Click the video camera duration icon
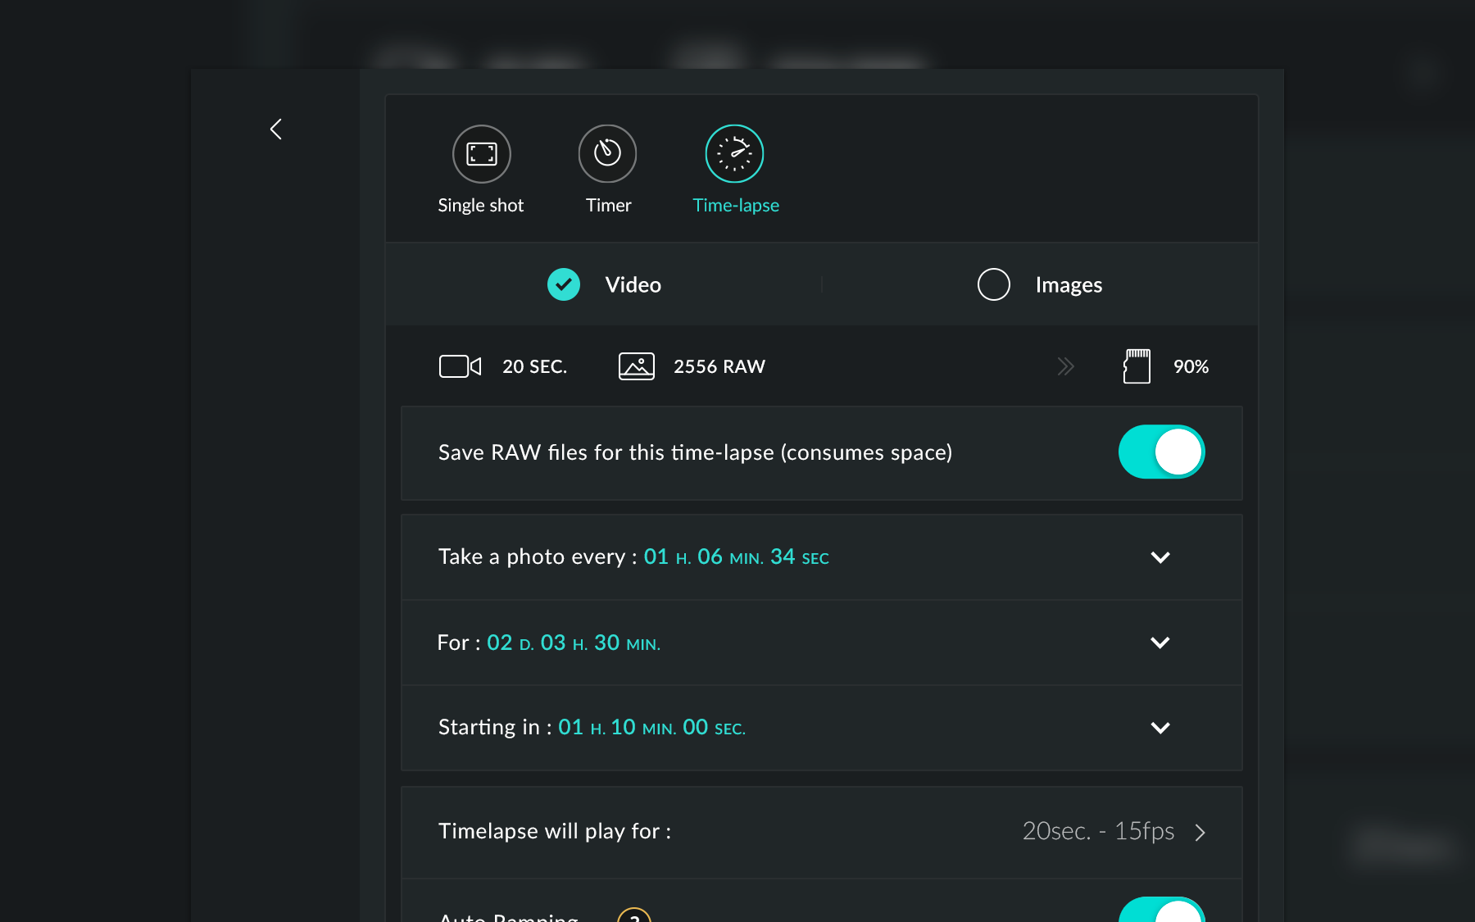 point(460,366)
